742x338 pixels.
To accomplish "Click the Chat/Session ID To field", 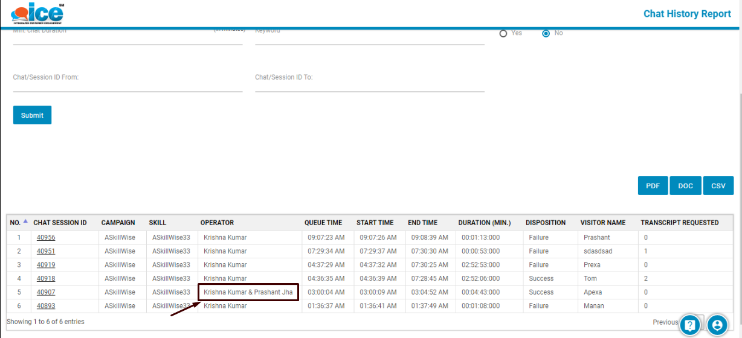I will pyautogui.click(x=369, y=84).
